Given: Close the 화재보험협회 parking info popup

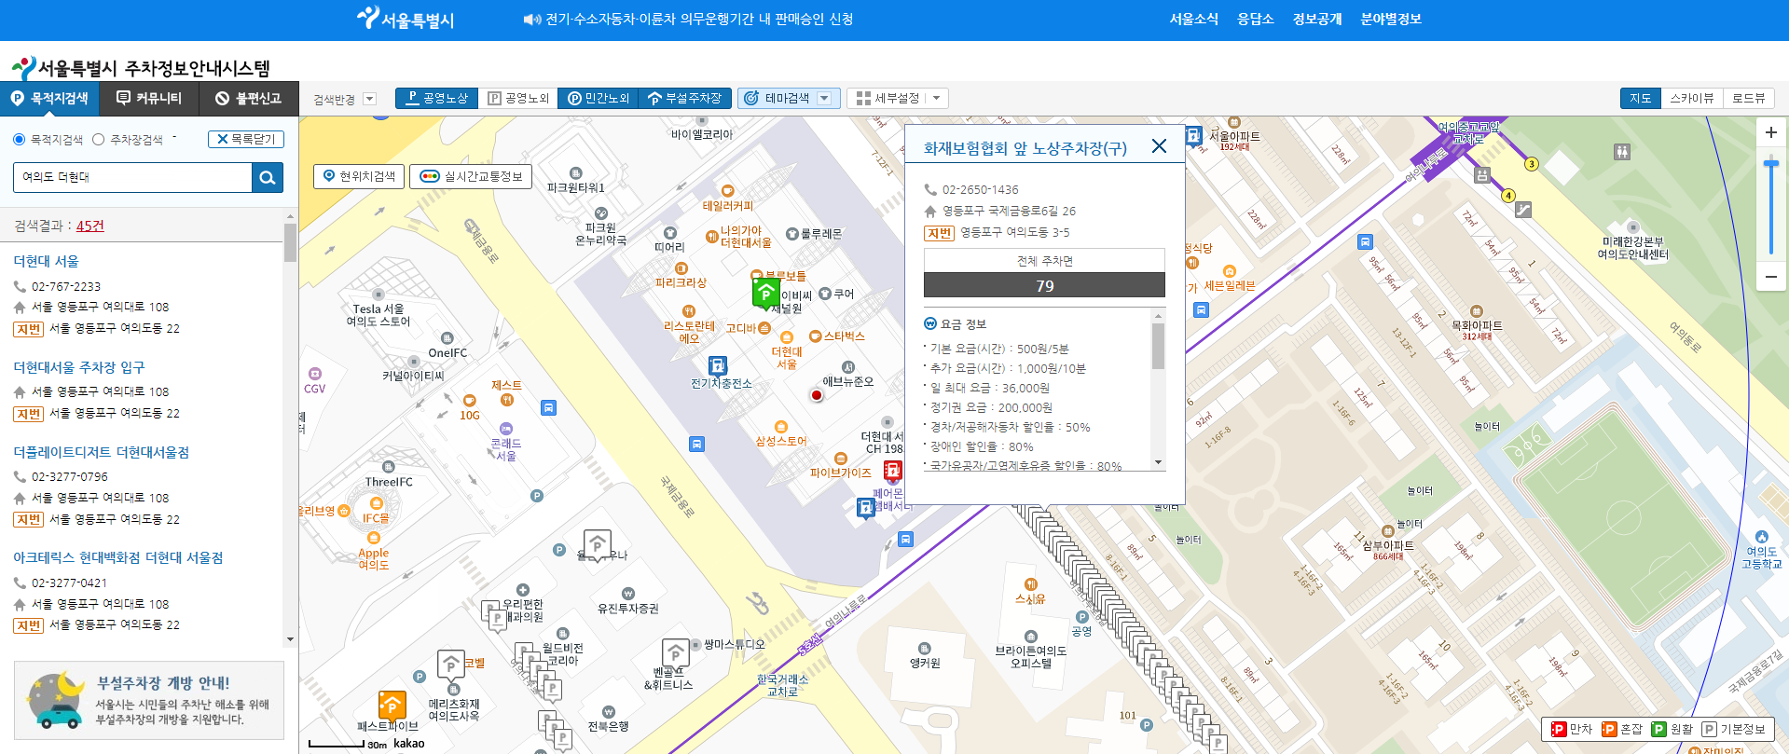Looking at the screenshot, I should [x=1159, y=146].
